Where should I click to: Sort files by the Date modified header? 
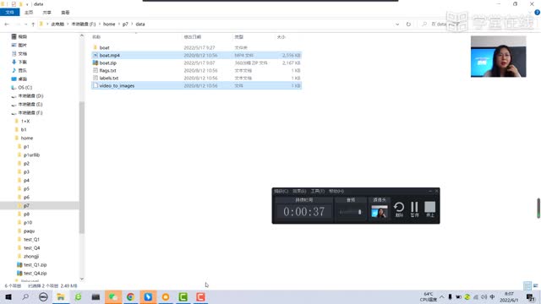point(193,37)
